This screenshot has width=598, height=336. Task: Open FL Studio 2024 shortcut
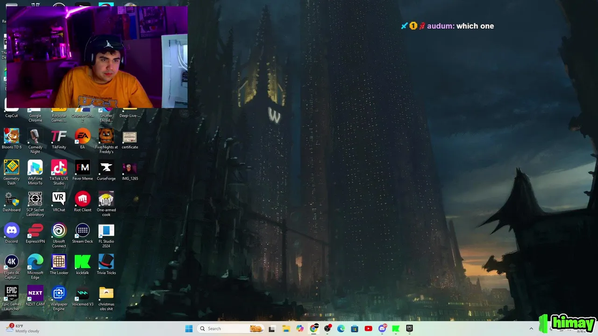pyautogui.click(x=106, y=231)
